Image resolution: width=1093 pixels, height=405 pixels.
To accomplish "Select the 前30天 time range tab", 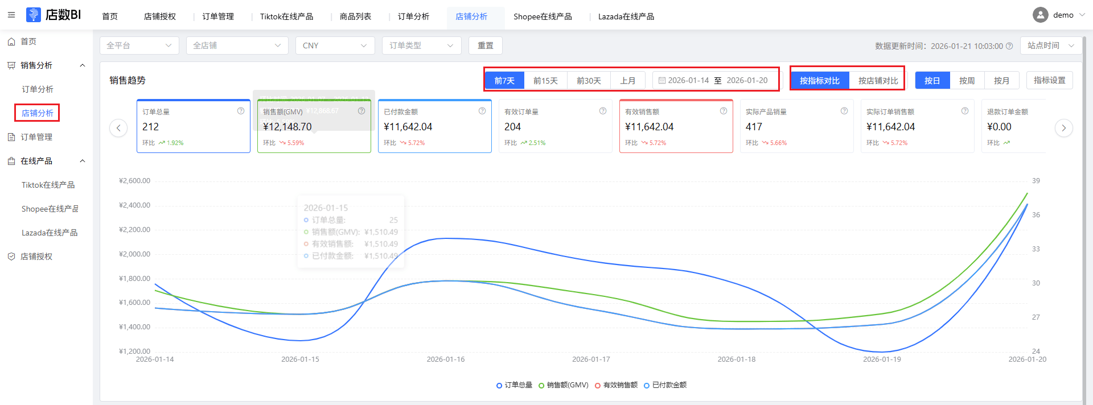I will [589, 81].
